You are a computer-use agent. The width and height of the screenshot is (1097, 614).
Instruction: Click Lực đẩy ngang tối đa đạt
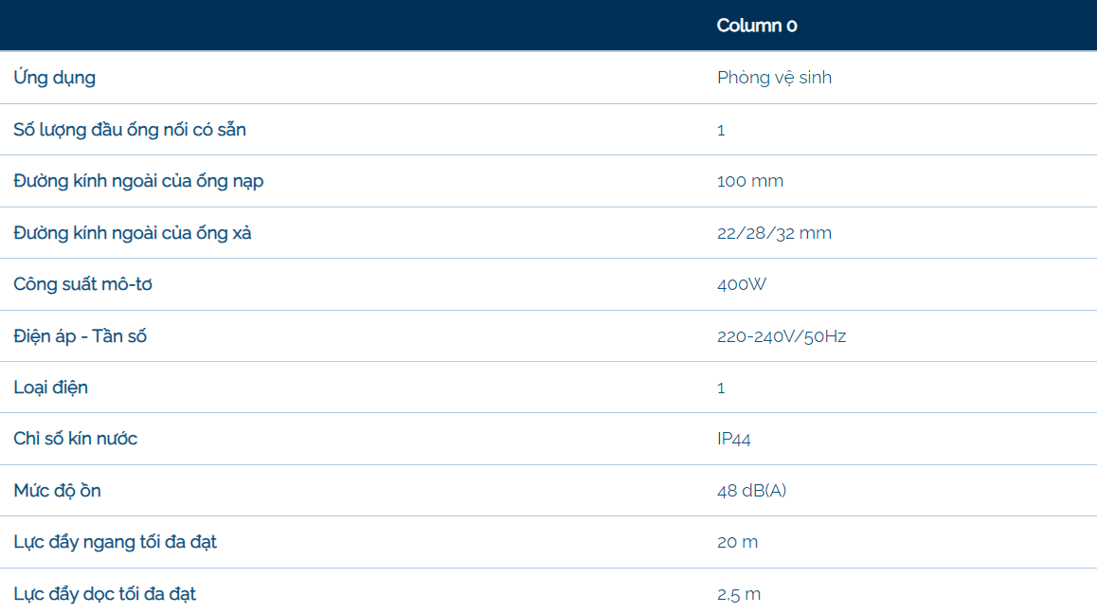[x=116, y=542]
